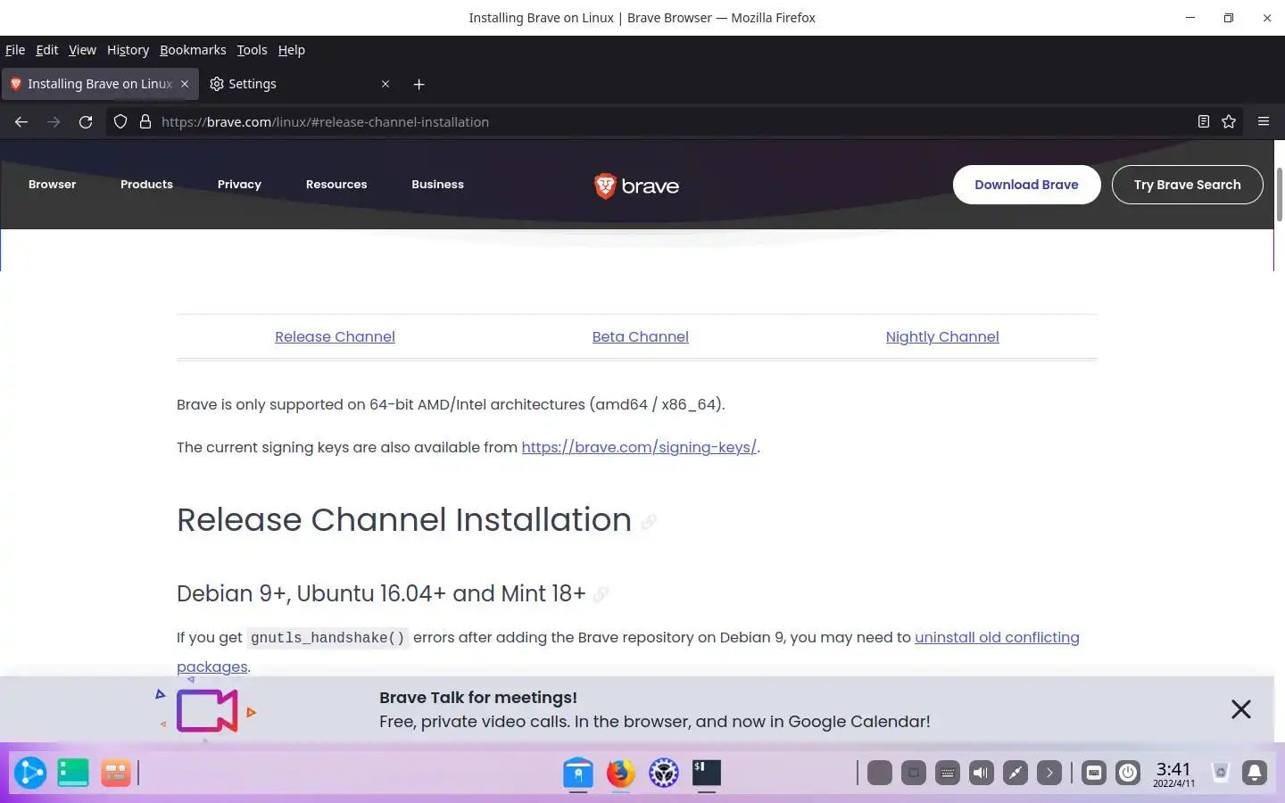Open a new tab with the plus button
Screen dimensions: 1285x803
[419, 84]
